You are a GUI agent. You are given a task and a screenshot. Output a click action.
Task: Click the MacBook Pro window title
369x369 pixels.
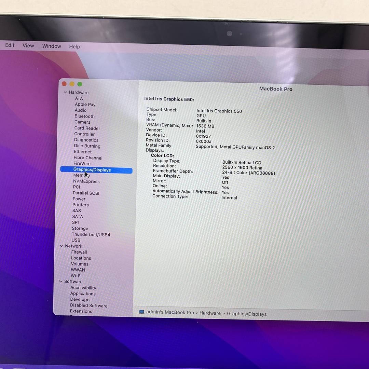[276, 89]
